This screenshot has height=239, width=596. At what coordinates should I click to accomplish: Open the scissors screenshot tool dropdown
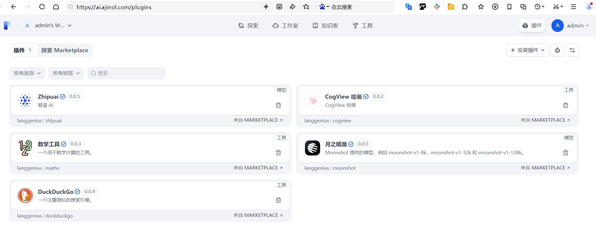558,7
